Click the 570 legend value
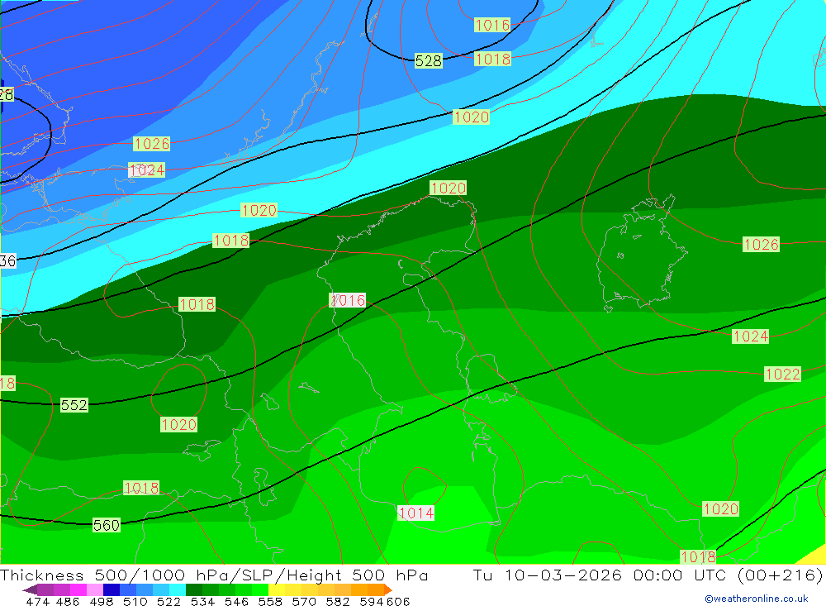826x606 pixels. click(x=303, y=601)
